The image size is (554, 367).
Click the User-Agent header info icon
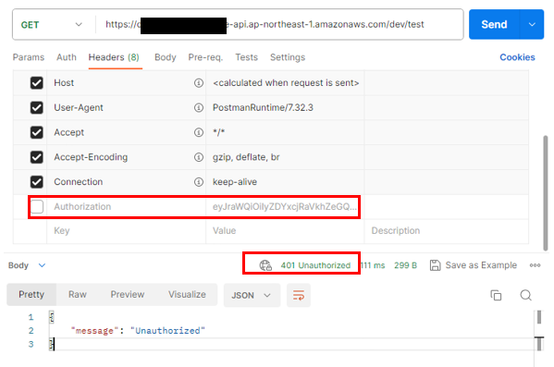point(199,108)
